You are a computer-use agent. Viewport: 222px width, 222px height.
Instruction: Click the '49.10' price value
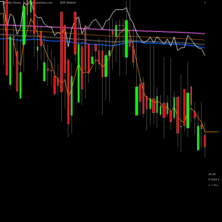212,174
